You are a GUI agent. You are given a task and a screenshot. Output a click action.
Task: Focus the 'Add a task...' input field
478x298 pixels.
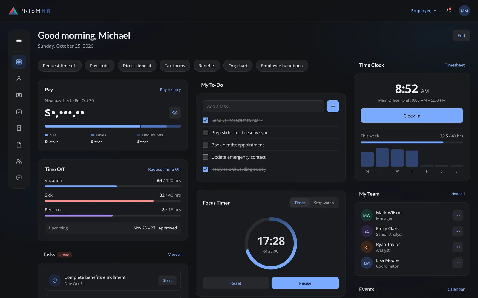(x=263, y=106)
